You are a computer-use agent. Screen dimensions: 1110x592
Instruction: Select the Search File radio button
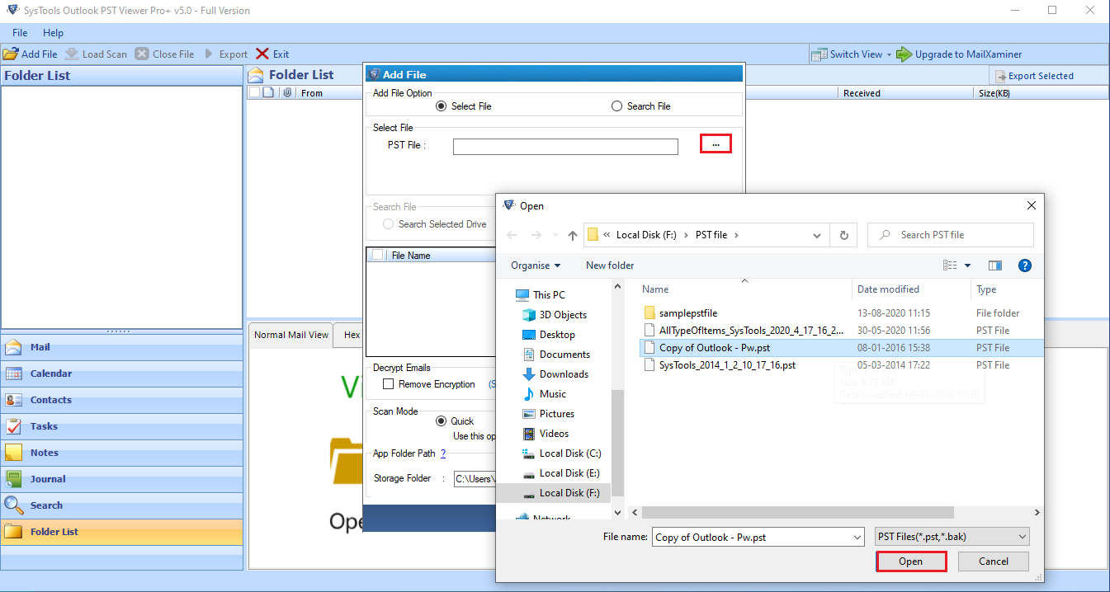(x=616, y=106)
